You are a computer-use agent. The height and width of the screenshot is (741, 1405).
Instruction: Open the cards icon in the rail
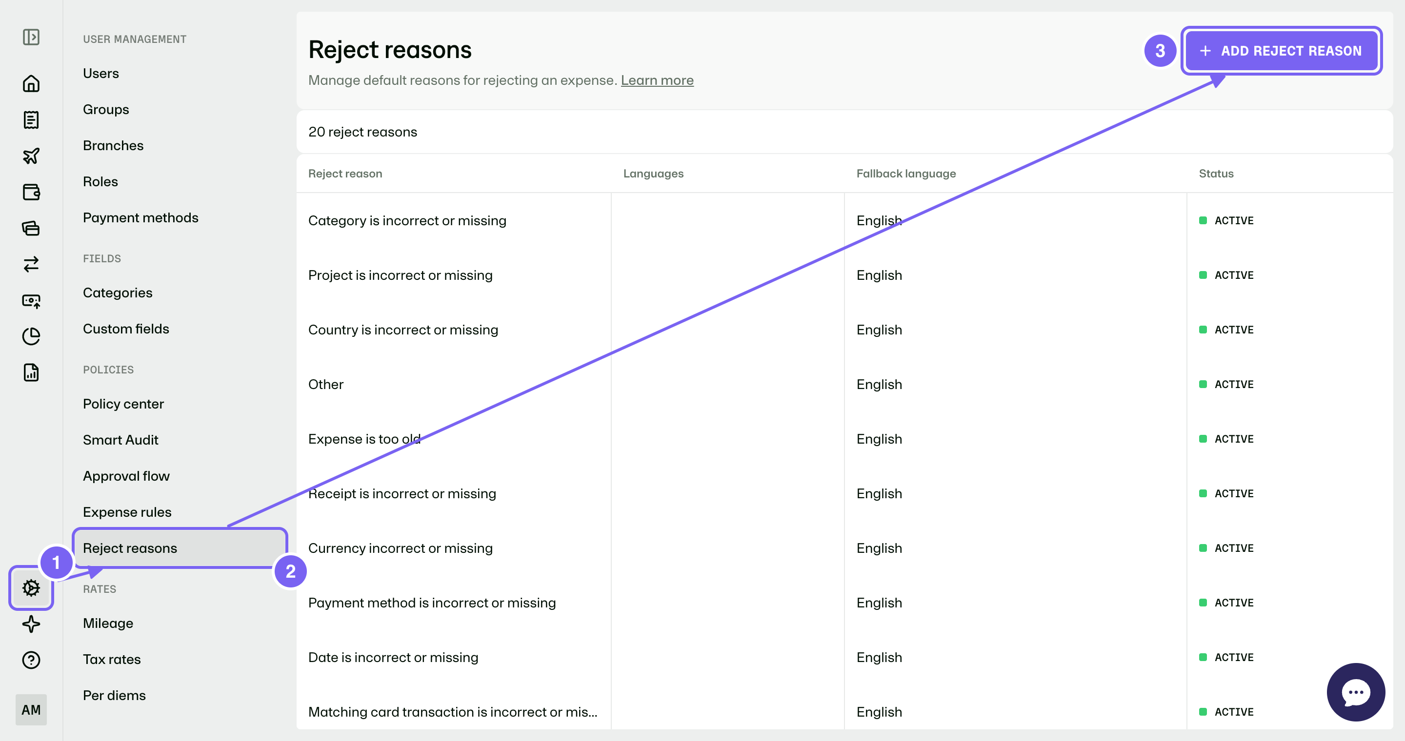[31, 228]
